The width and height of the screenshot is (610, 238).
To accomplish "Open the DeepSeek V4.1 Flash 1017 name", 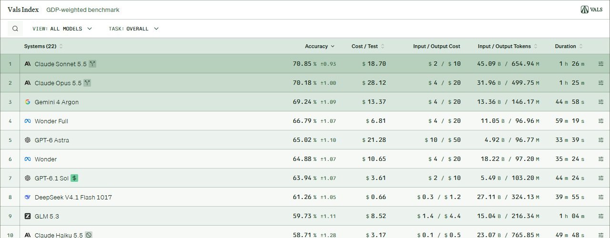I will [73, 197].
